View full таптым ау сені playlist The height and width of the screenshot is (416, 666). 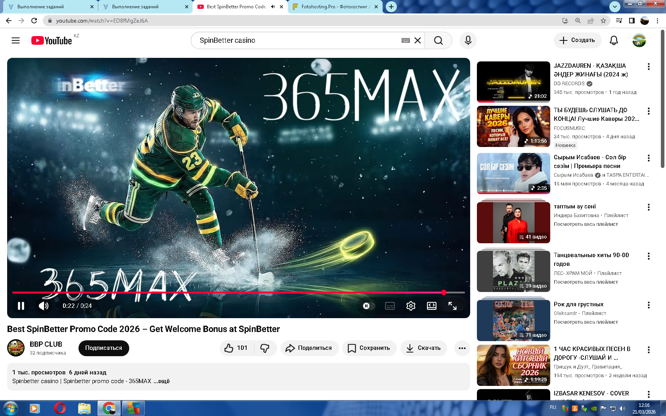pos(586,224)
